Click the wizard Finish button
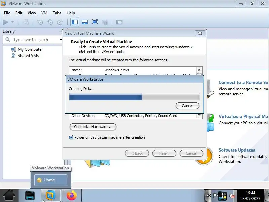This screenshot has width=269, height=202. tap(164, 153)
